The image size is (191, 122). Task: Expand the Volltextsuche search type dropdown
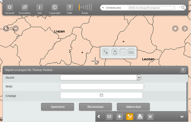click(103, 8)
